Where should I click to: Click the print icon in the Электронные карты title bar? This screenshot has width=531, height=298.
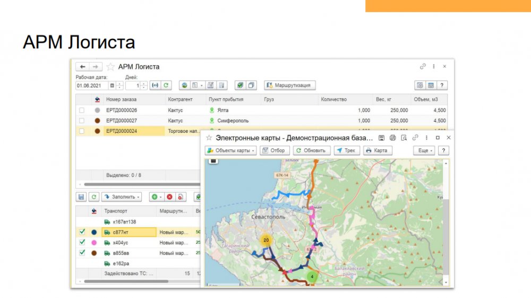[x=393, y=138]
